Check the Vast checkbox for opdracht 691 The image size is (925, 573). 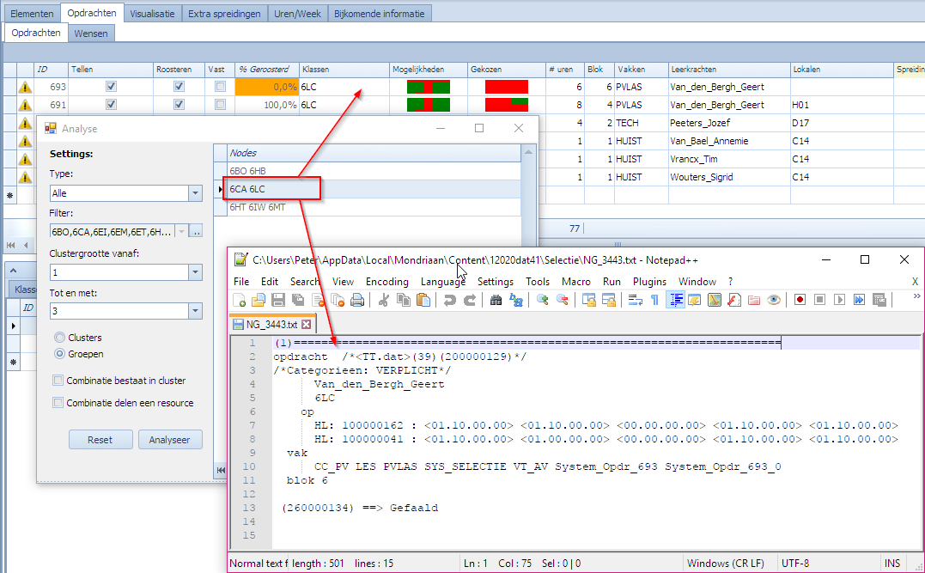pos(220,105)
